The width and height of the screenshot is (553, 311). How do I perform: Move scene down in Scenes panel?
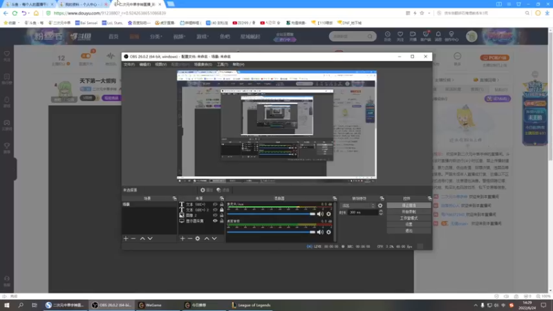[x=150, y=238]
